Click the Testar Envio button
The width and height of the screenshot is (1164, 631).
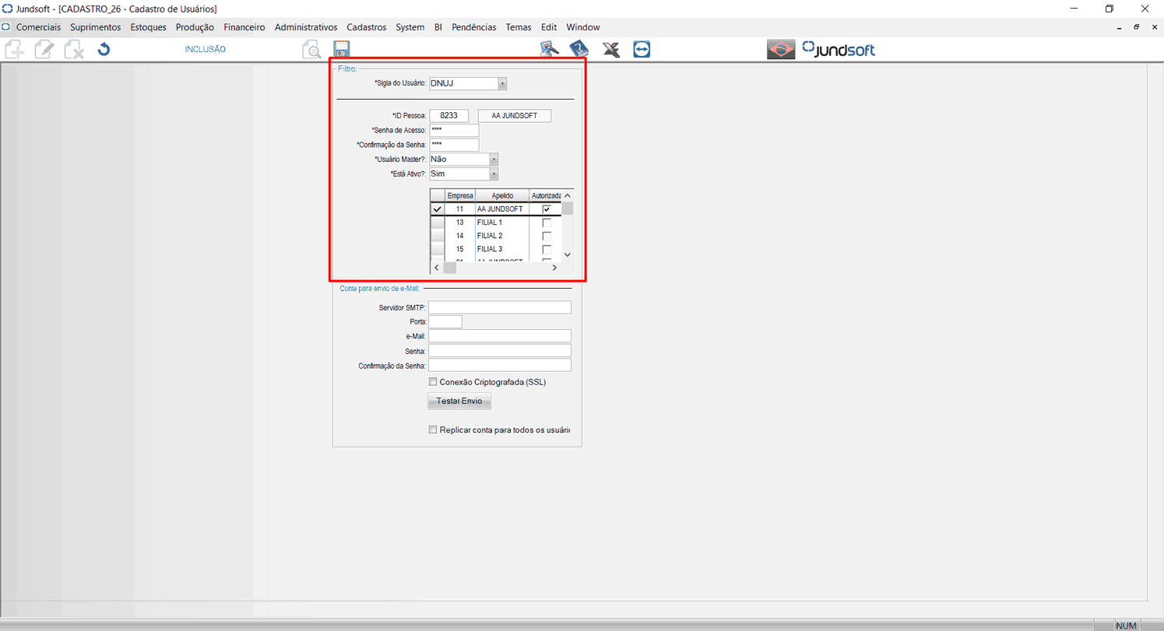pyautogui.click(x=459, y=401)
